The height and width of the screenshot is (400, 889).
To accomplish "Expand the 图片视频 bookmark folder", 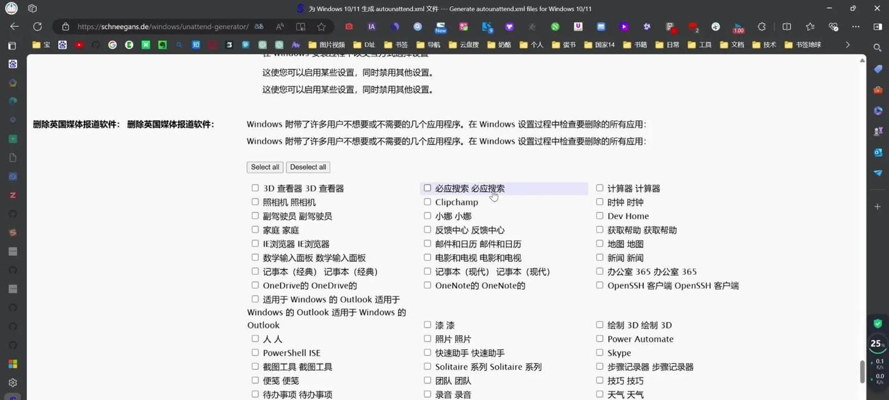I will click(326, 45).
